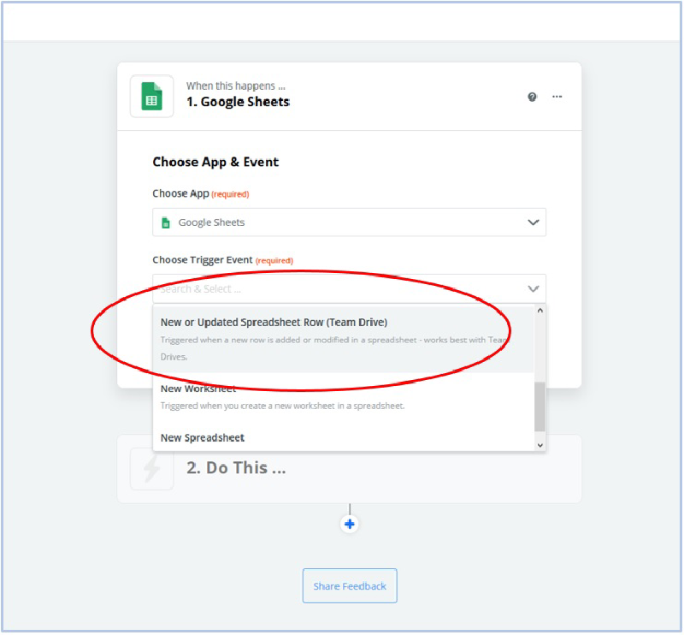
Task: Open the three-dot step options menu
Action: [557, 97]
